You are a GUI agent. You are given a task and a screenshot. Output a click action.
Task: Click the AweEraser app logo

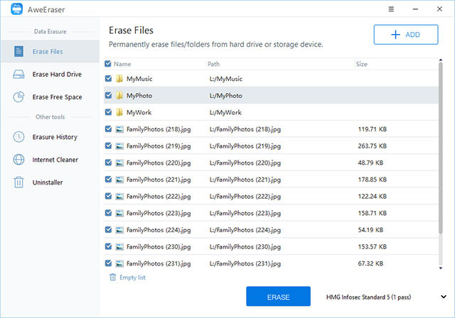pyautogui.click(x=17, y=9)
